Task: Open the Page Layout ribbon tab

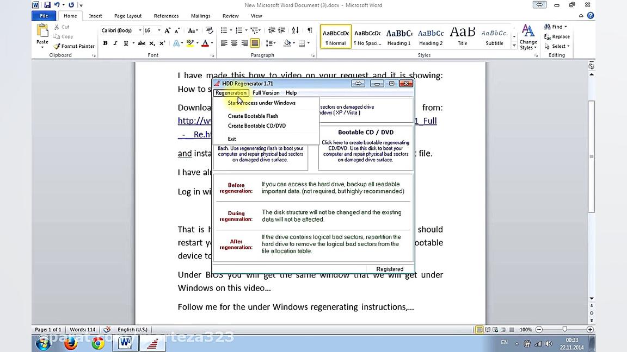Action: pyautogui.click(x=127, y=16)
